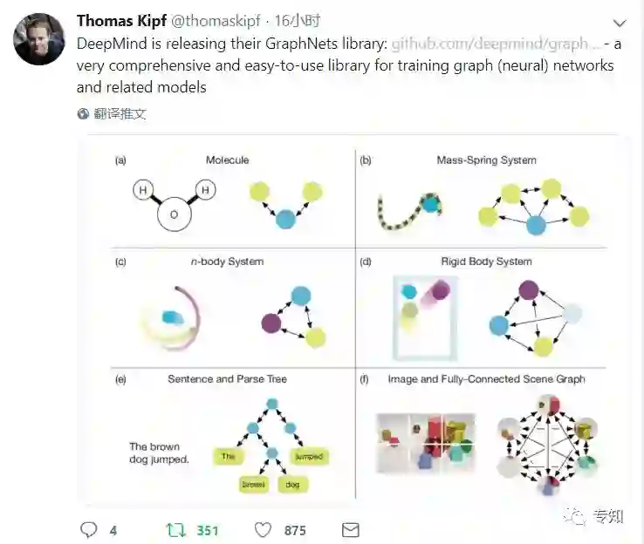Click the Mass-Spring System panel (b)
The height and width of the screenshot is (544, 644).
click(486, 197)
